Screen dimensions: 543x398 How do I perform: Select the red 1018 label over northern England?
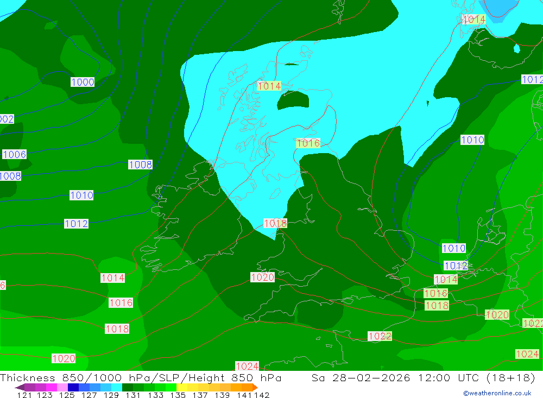pos(275,223)
